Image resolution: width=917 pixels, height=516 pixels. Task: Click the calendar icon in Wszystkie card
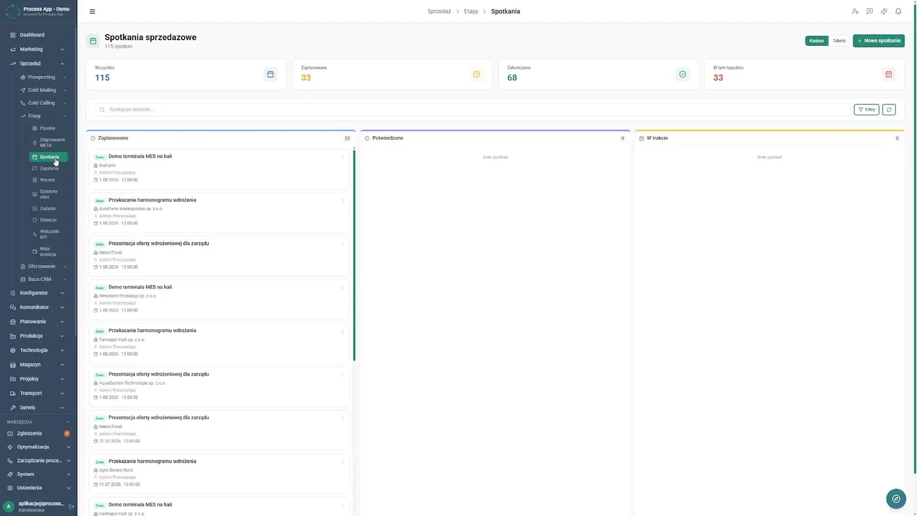click(x=270, y=75)
